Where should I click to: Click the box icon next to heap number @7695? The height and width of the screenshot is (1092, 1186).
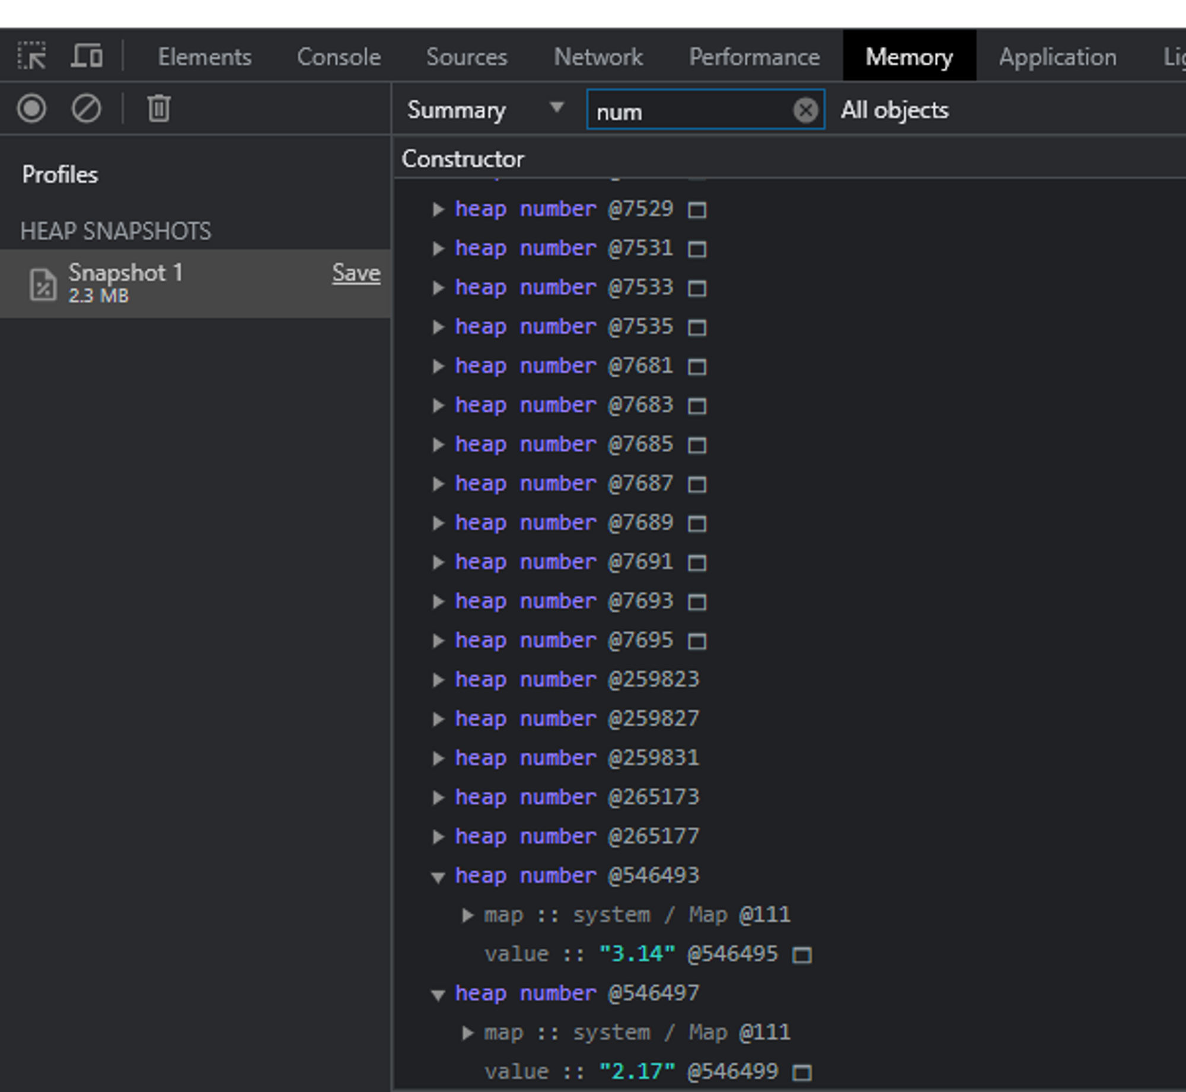tap(697, 641)
